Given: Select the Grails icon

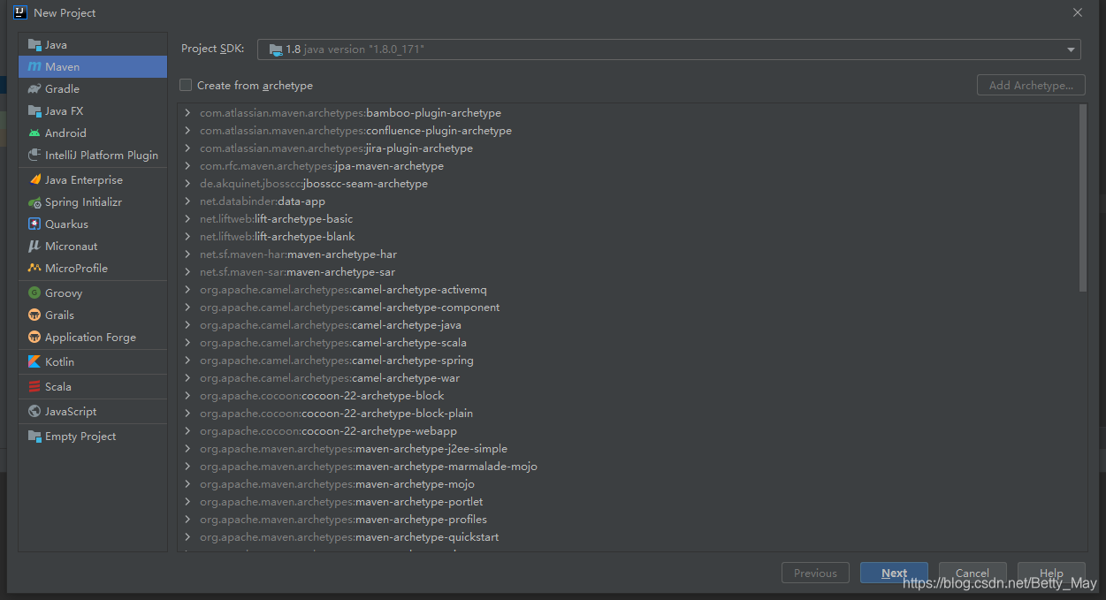Looking at the screenshot, I should pos(34,315).
